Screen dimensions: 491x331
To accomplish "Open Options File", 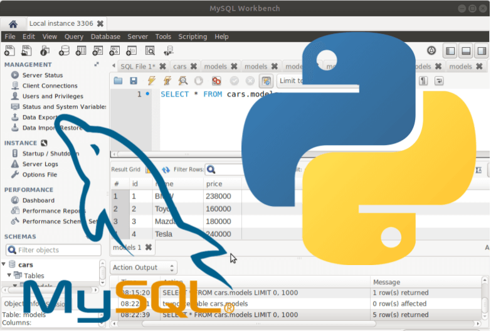I will [x=40, y=175].
